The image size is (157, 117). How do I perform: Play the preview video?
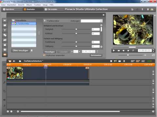tap(114, 51)
